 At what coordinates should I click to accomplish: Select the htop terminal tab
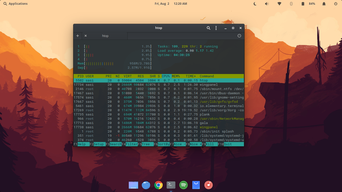105,36
